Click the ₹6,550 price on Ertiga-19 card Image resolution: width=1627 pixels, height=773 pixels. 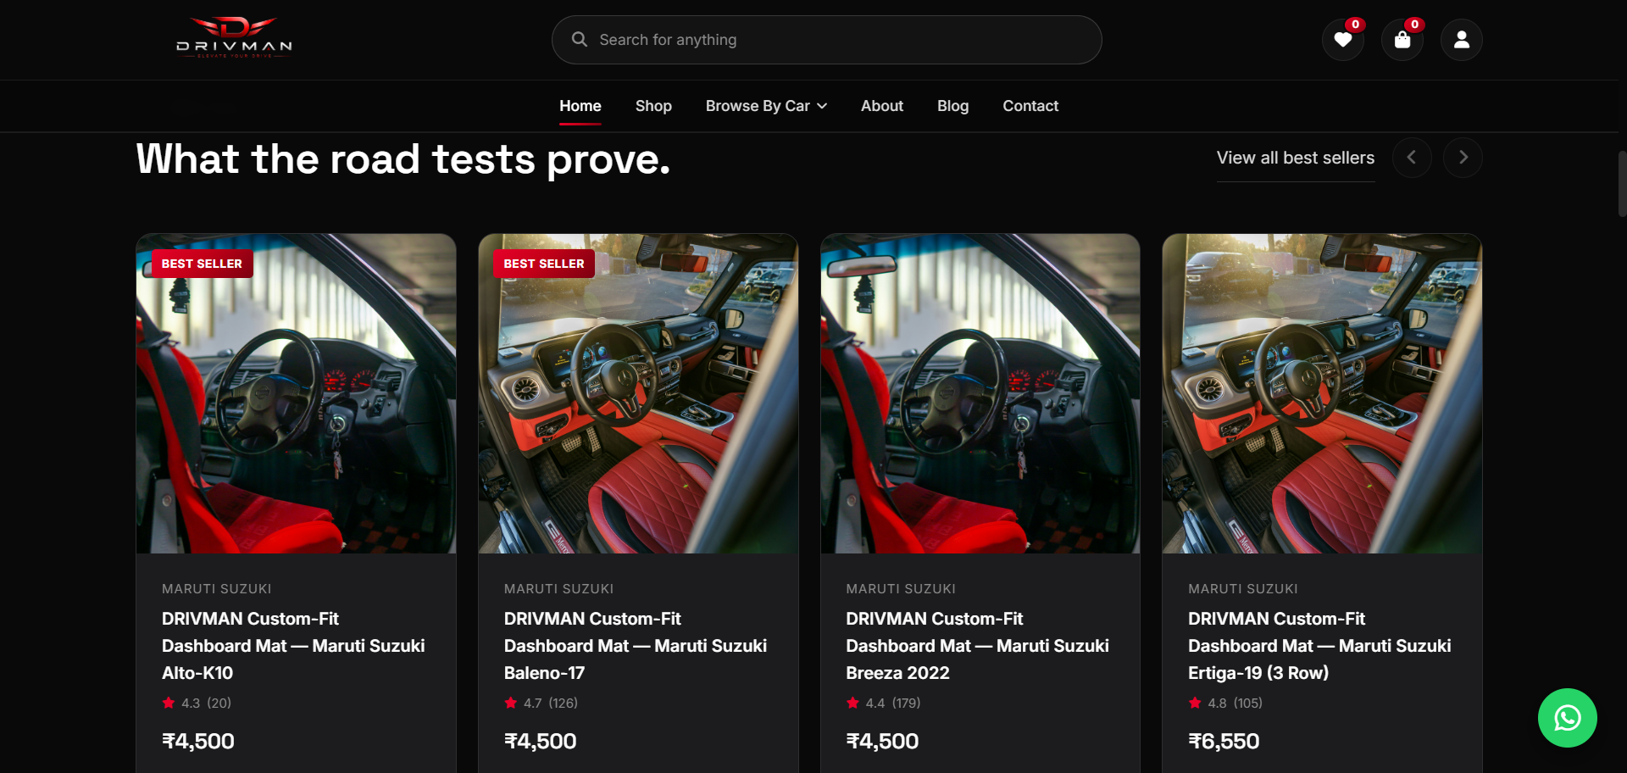(x=1224, y=742)
